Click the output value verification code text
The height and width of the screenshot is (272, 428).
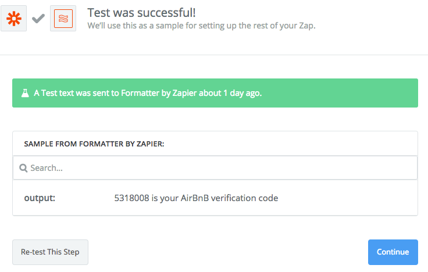196,198
